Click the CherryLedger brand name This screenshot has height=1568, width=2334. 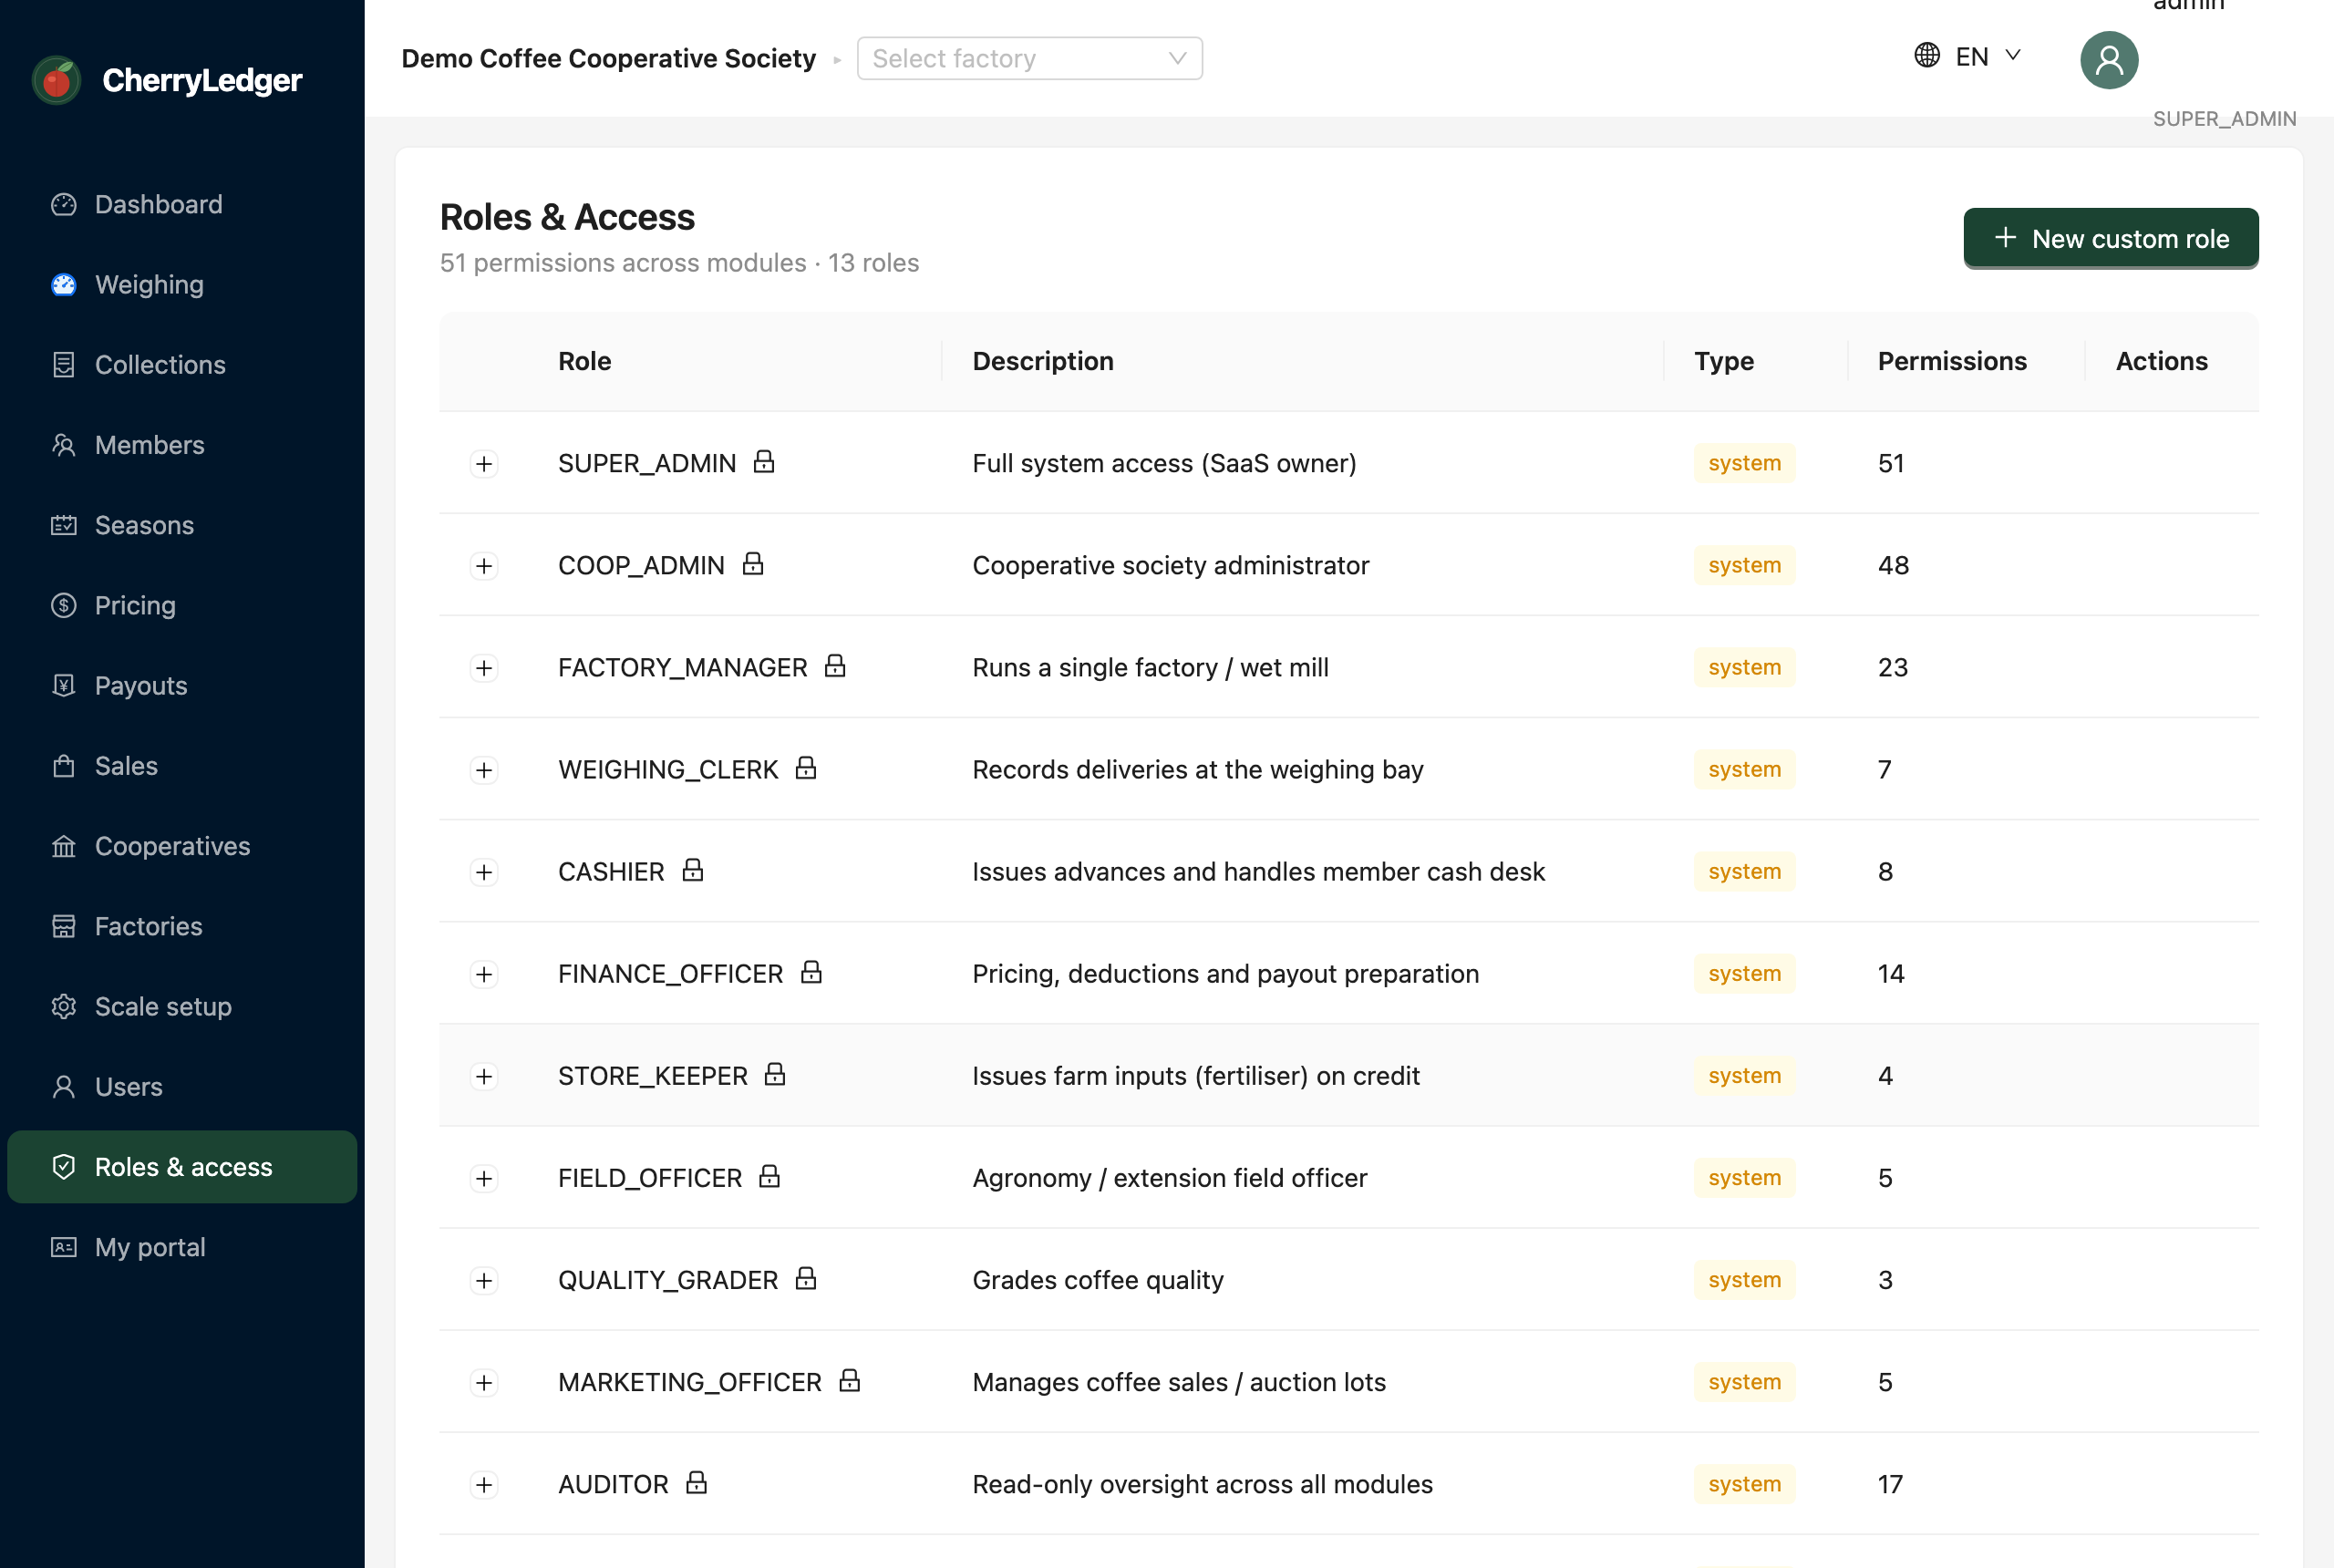(202, 80)
